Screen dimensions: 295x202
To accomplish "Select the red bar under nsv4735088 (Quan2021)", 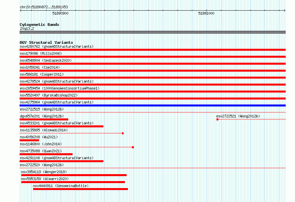I will click(x=46, y=154).
